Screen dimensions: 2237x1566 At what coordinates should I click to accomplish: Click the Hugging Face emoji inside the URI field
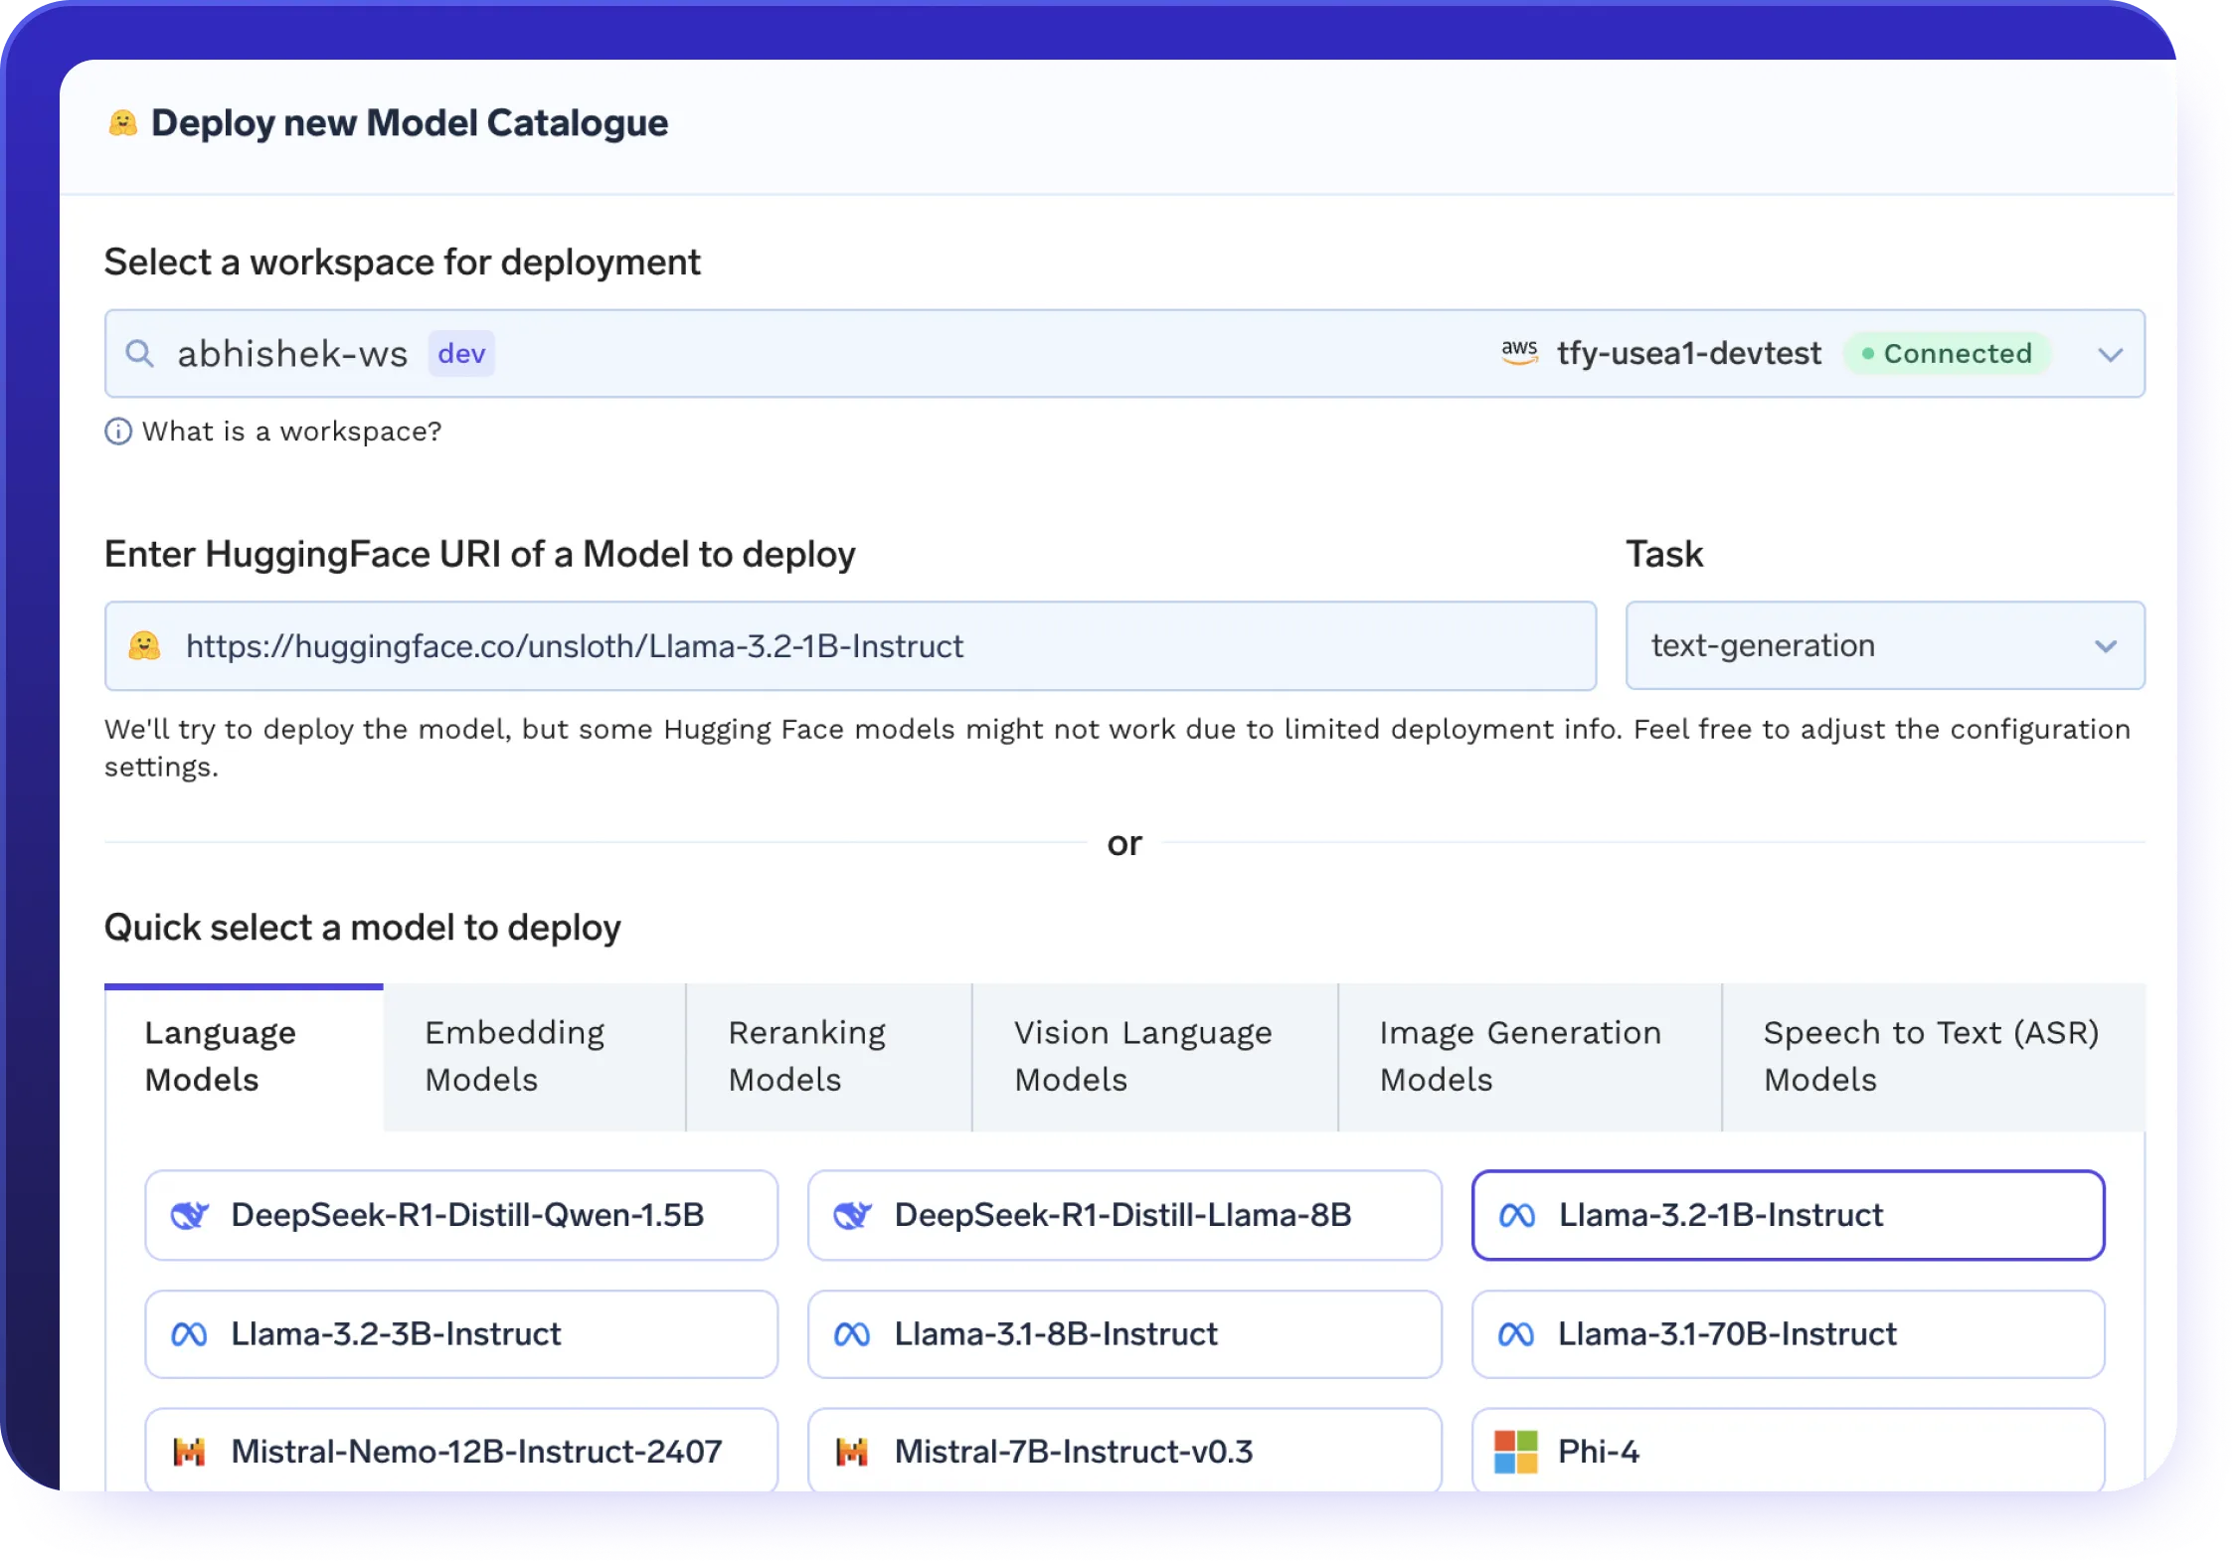tap(144, 646)
